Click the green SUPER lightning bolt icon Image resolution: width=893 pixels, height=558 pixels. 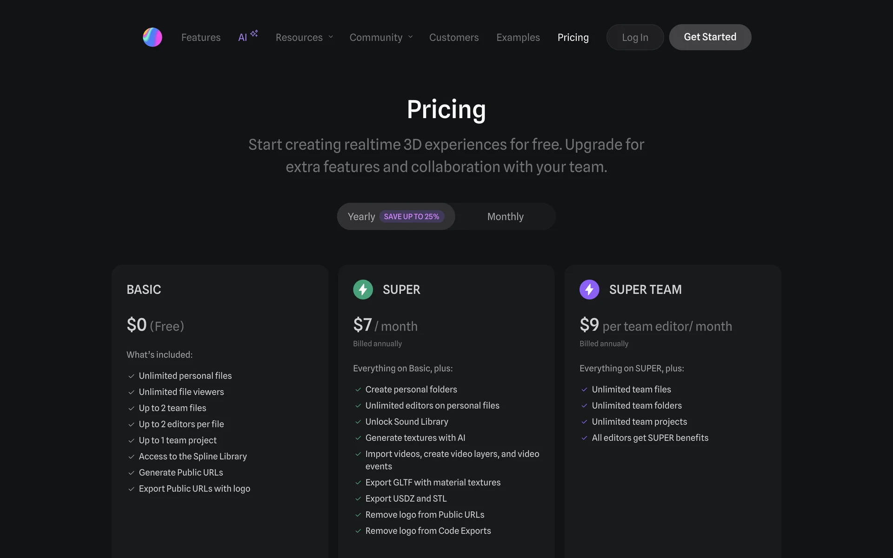click(363, 289)
